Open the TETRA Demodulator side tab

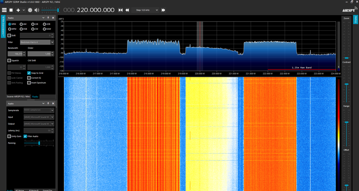[3, 26]
